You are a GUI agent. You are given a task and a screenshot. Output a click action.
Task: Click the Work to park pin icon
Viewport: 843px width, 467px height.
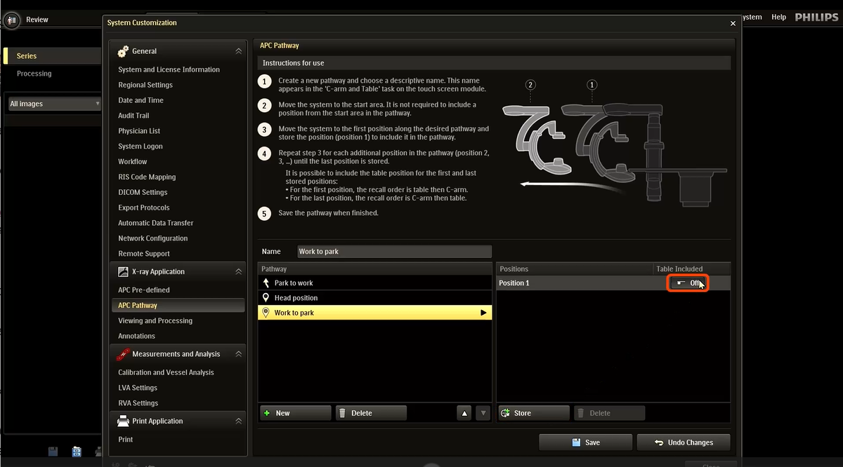pos(266,313)
